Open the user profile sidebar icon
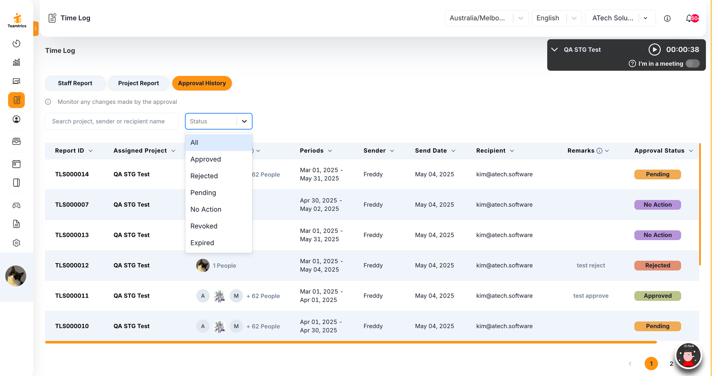This screenshot has height=376, width=712. pyautogui.click(x=16, y=119)
